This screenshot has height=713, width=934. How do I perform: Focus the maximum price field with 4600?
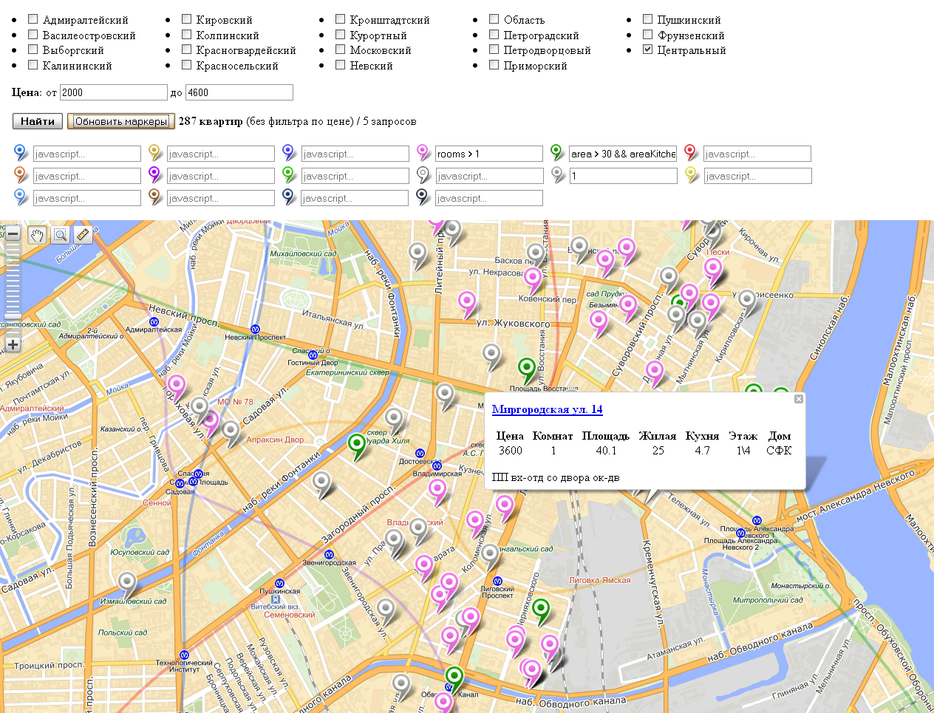[239, 92]
